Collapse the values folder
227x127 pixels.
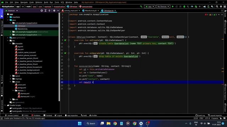click(x=10, y=82)
